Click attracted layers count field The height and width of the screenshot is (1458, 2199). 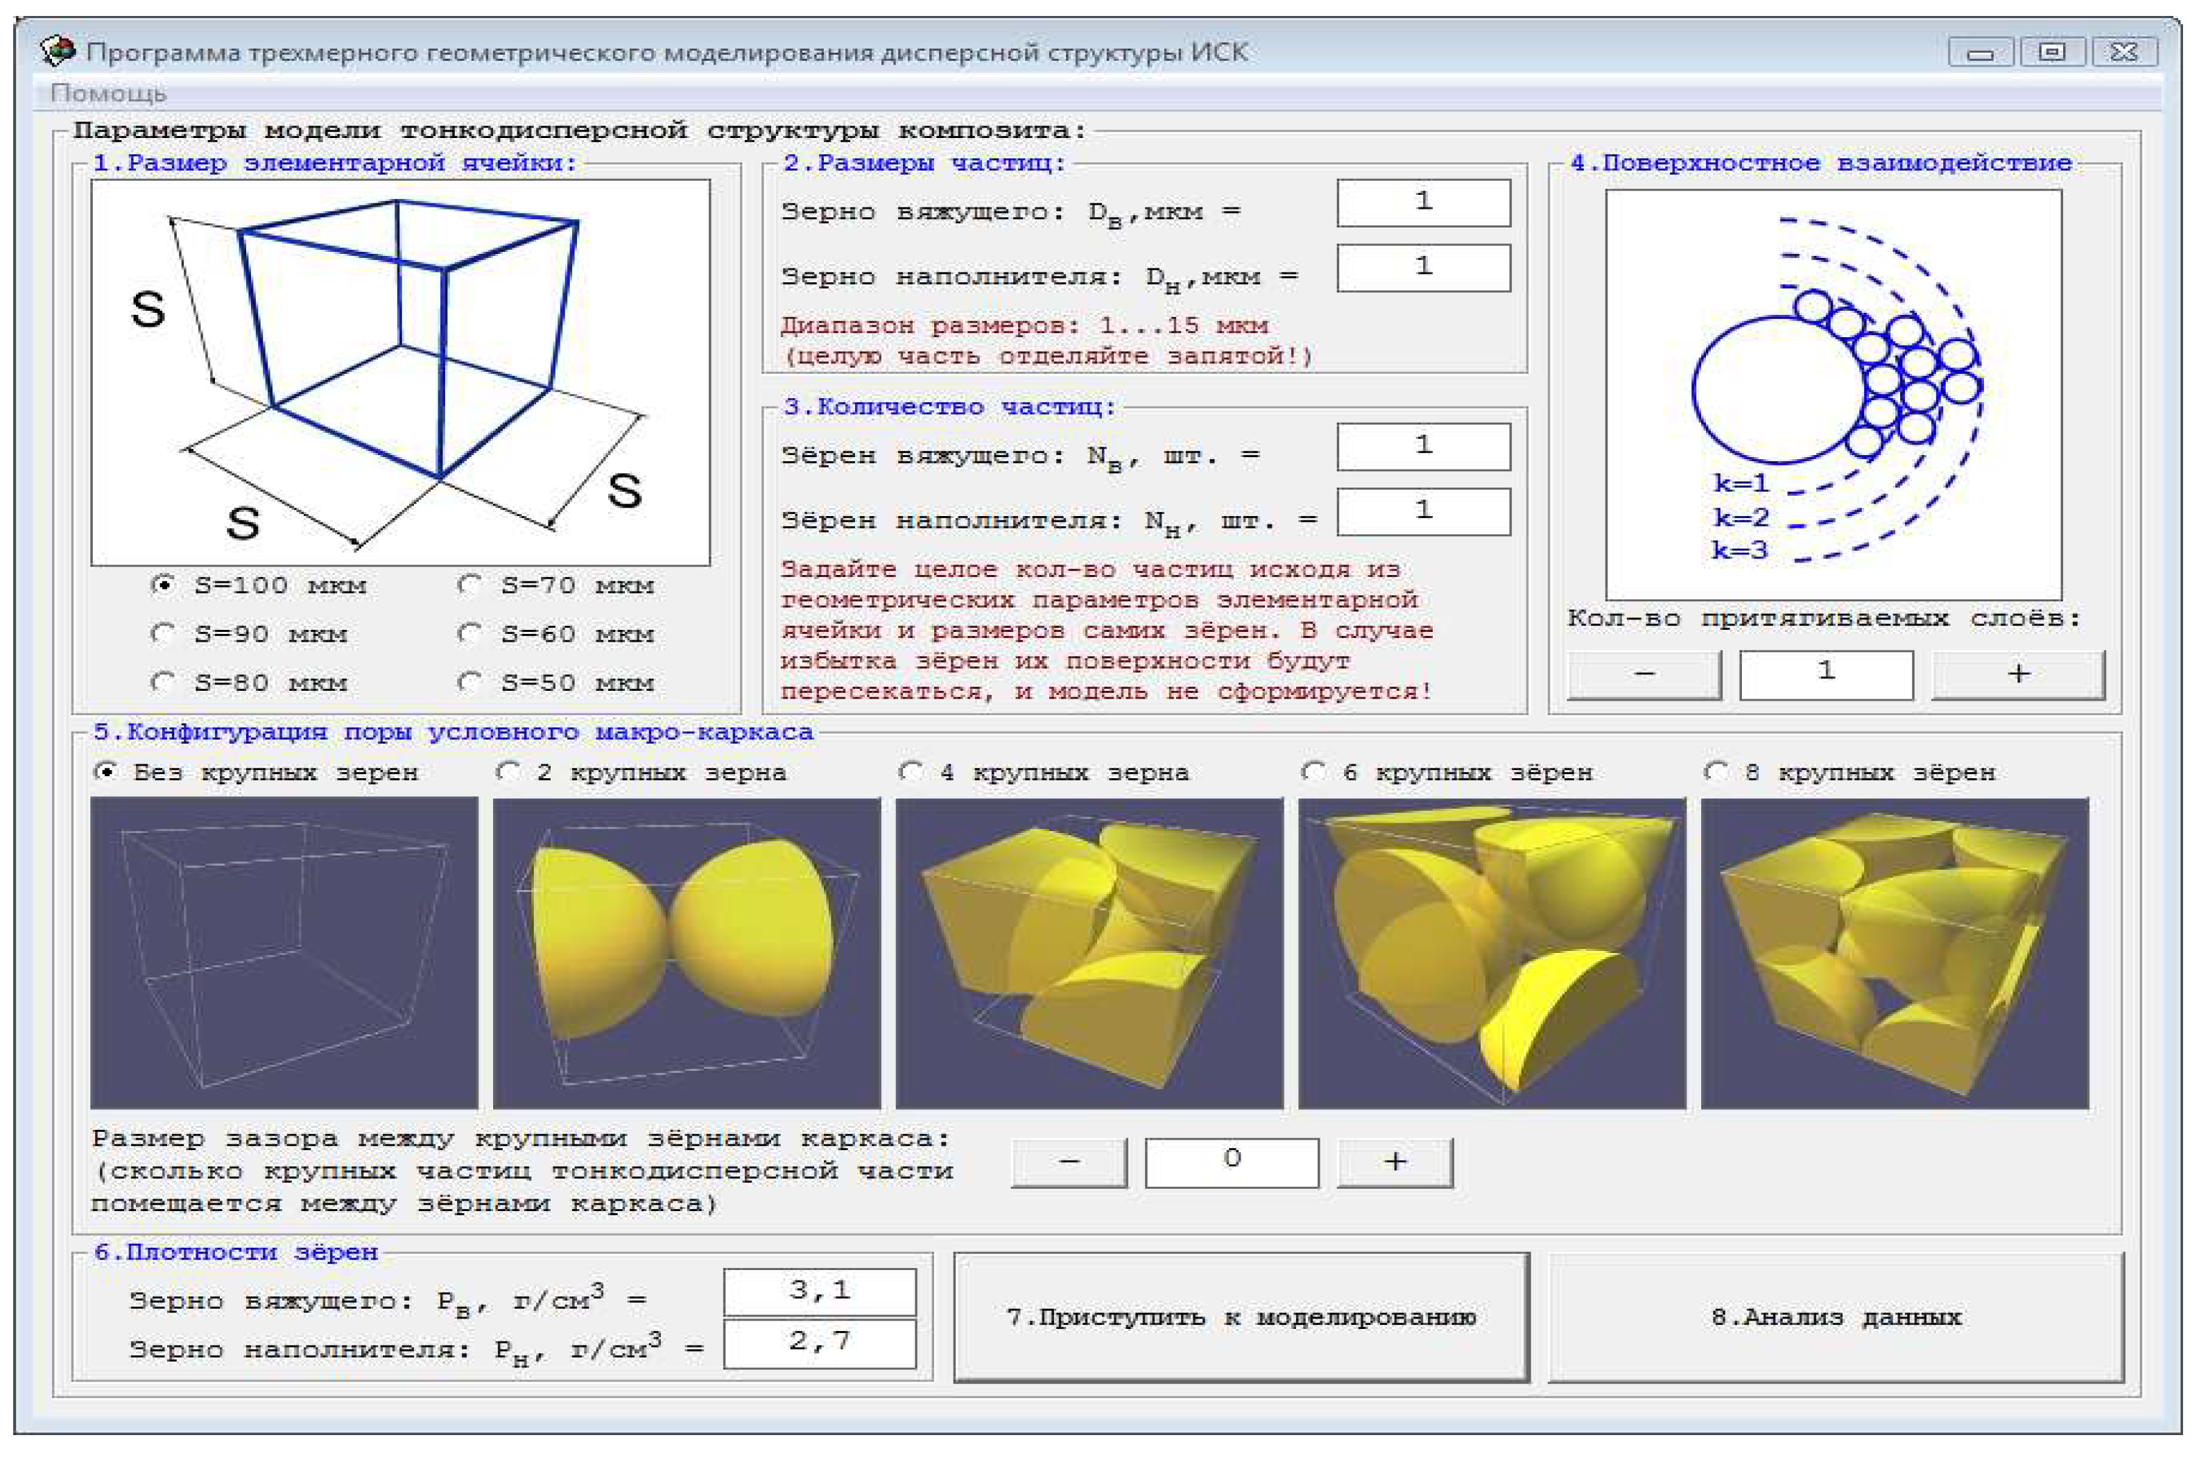click(x=1827, y=674)
